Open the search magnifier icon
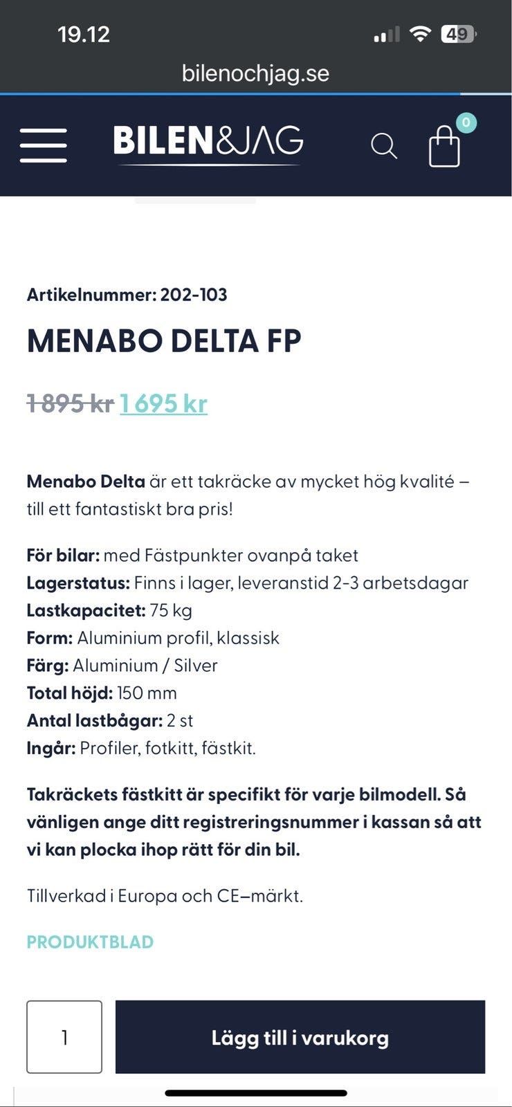The width and height of the screenshot is (512, 1107). (x=383, y=146)
